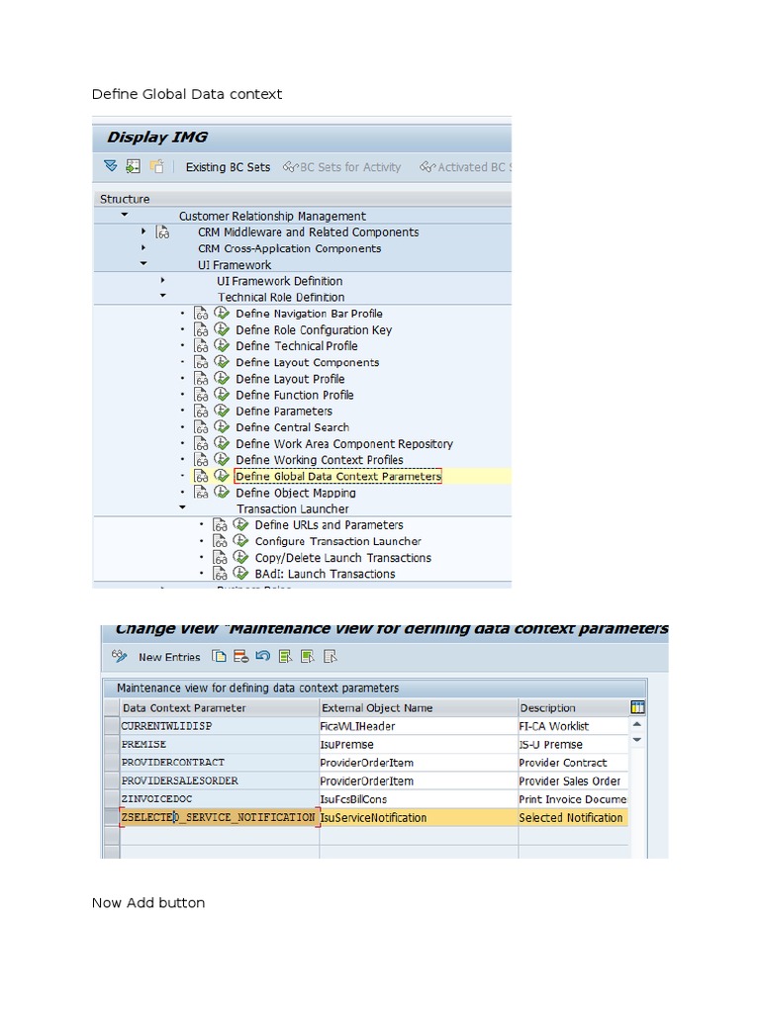Image resolution: width=760 pixels, height=1013 pixels.
Task: Click the table scroll down arrow
Action: pyautogui.click(x=637, y=740)
